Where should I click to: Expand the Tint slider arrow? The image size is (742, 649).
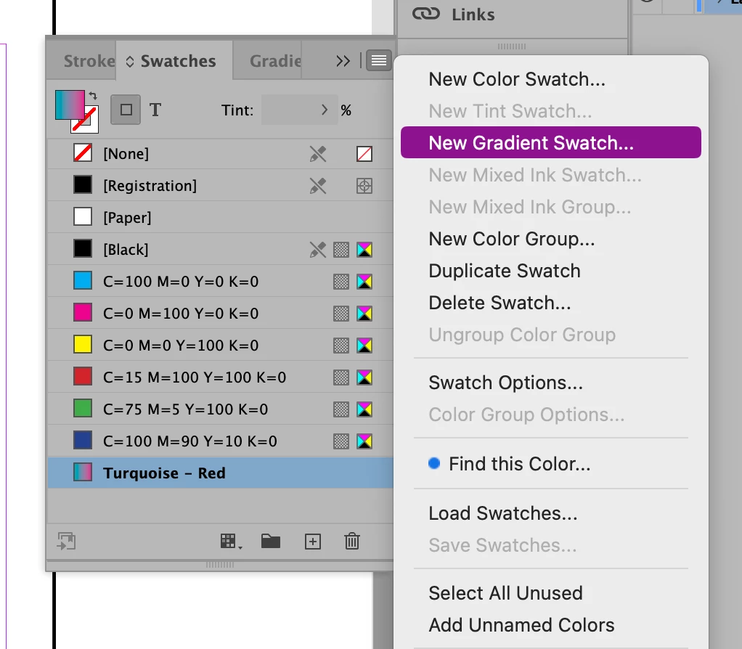click(325, 110)
